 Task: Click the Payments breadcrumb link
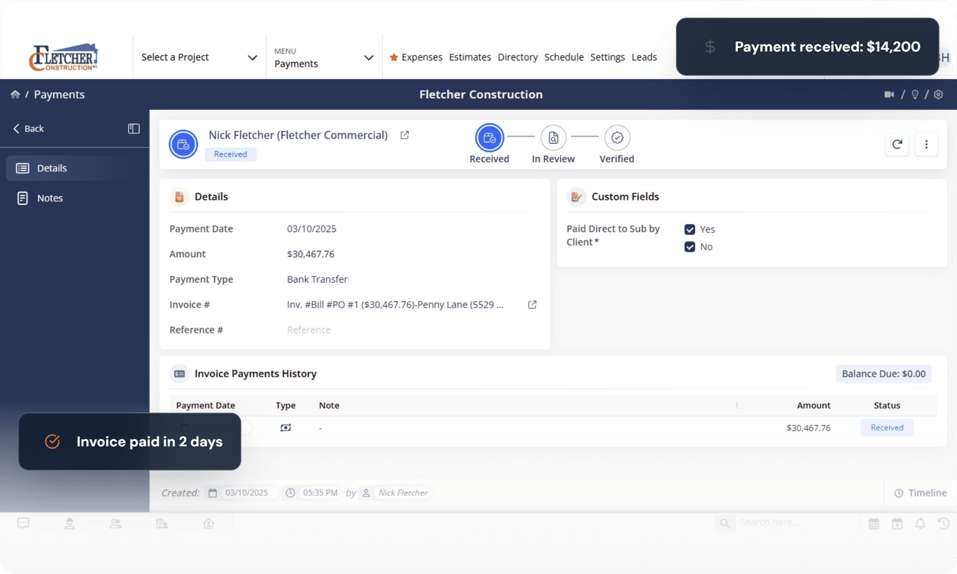(x=59, y=95)
